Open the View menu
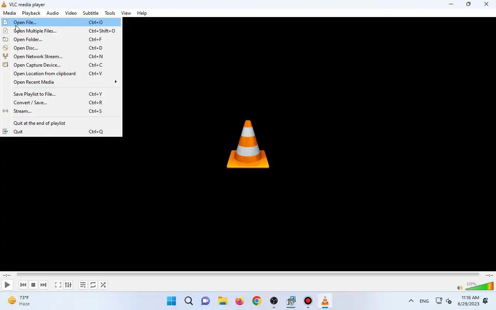 pos(126,13)
